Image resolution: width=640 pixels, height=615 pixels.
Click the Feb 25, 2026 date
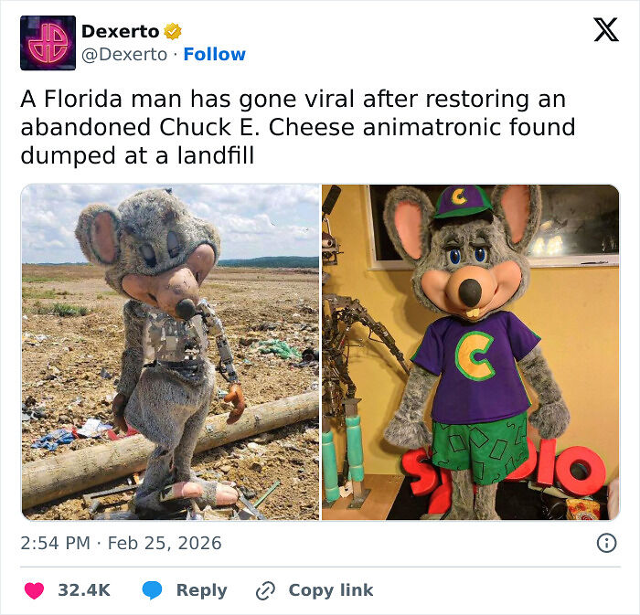[x=165, y=543]
